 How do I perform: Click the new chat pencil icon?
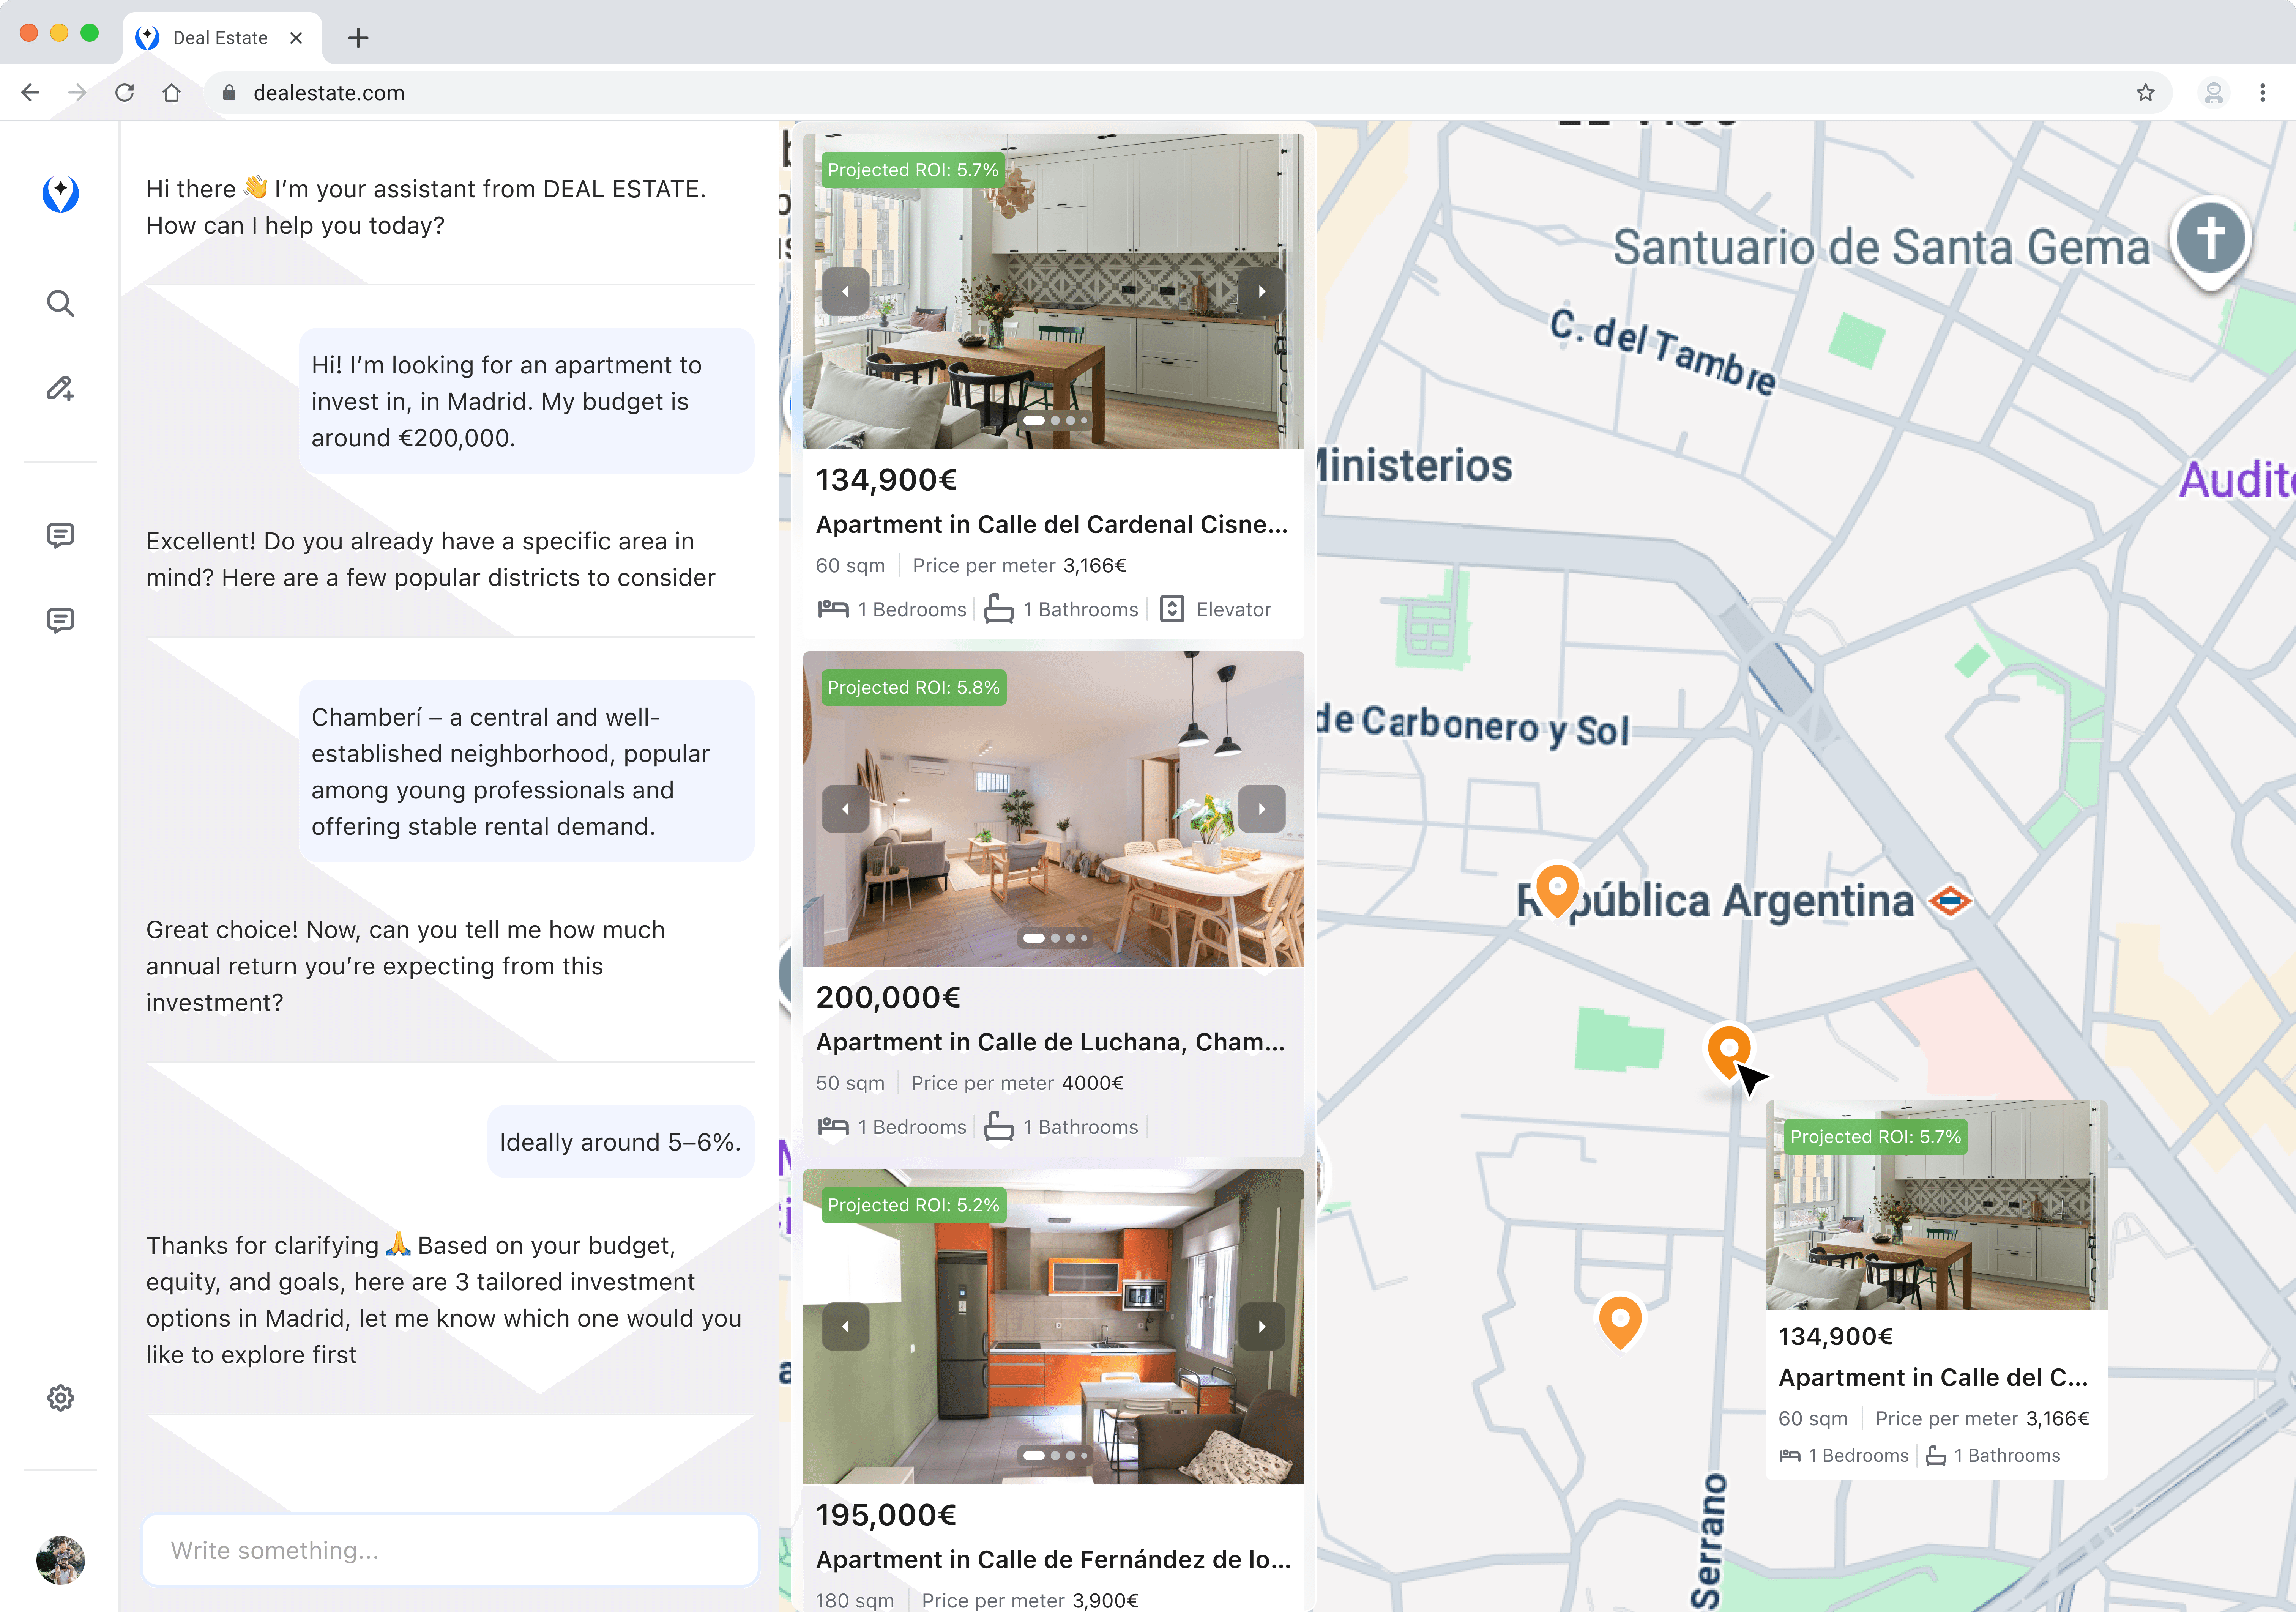[60, 389]
